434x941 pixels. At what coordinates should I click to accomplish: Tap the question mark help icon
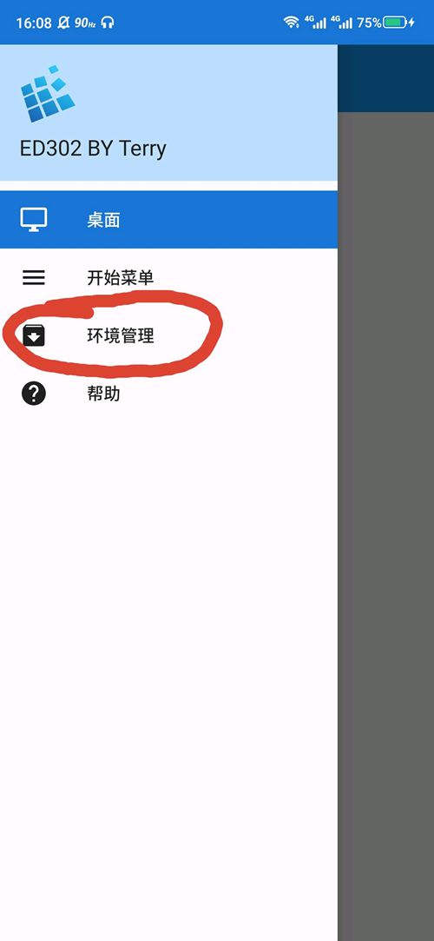(x=34, y=393)
